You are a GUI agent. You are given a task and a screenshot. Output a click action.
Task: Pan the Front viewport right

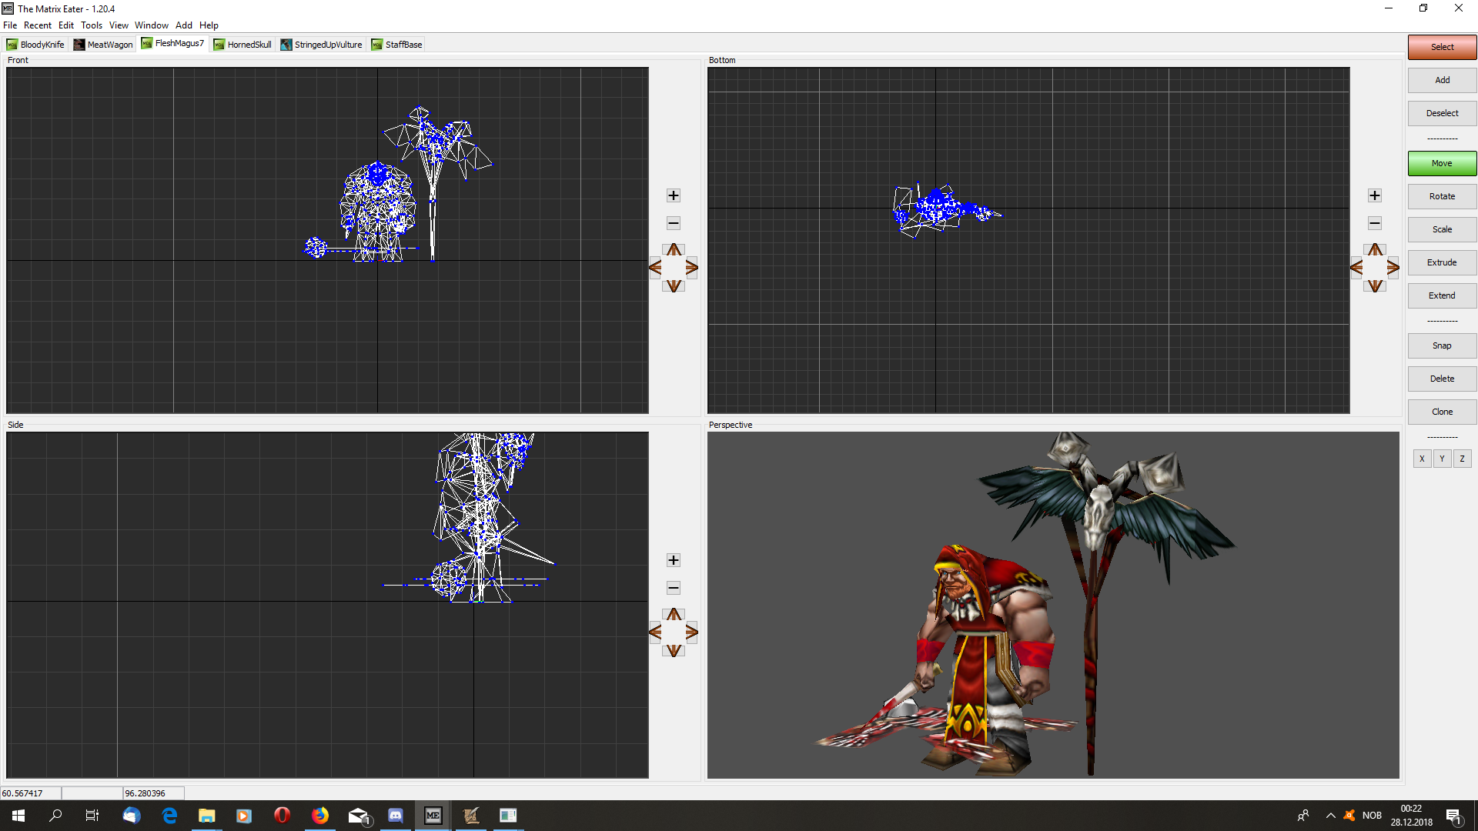691,268
